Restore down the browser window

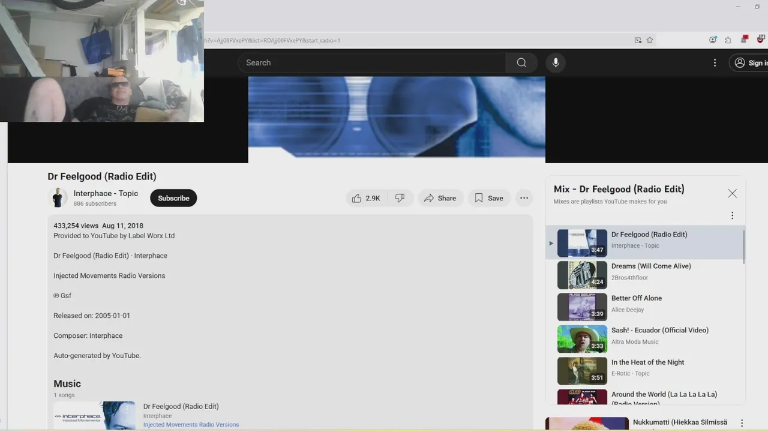point(757,7)
